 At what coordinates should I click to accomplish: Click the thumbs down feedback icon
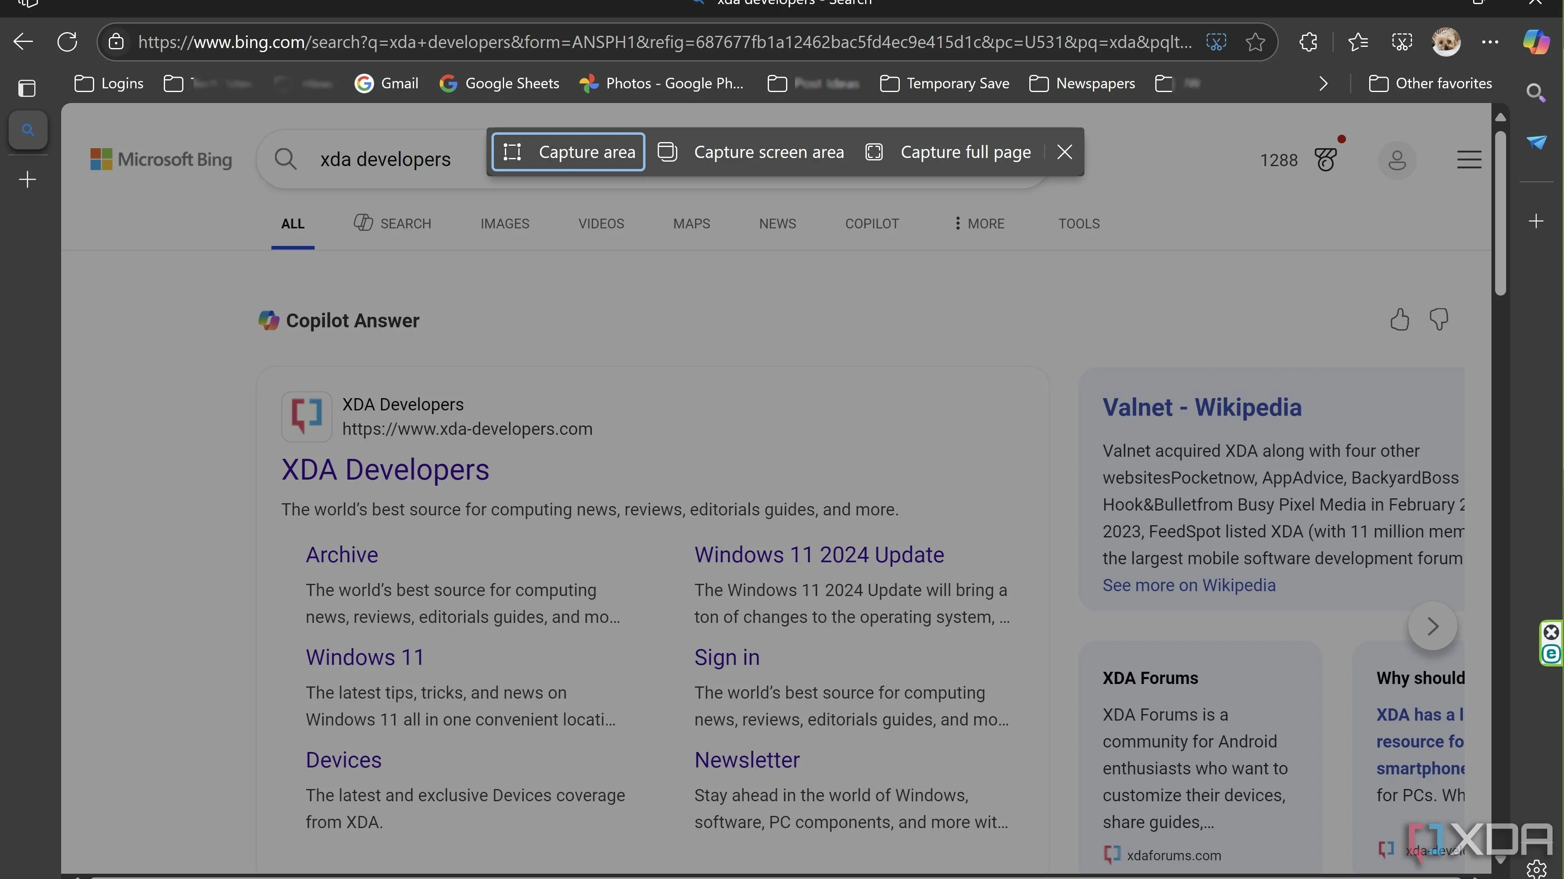tap(1439, 319)
